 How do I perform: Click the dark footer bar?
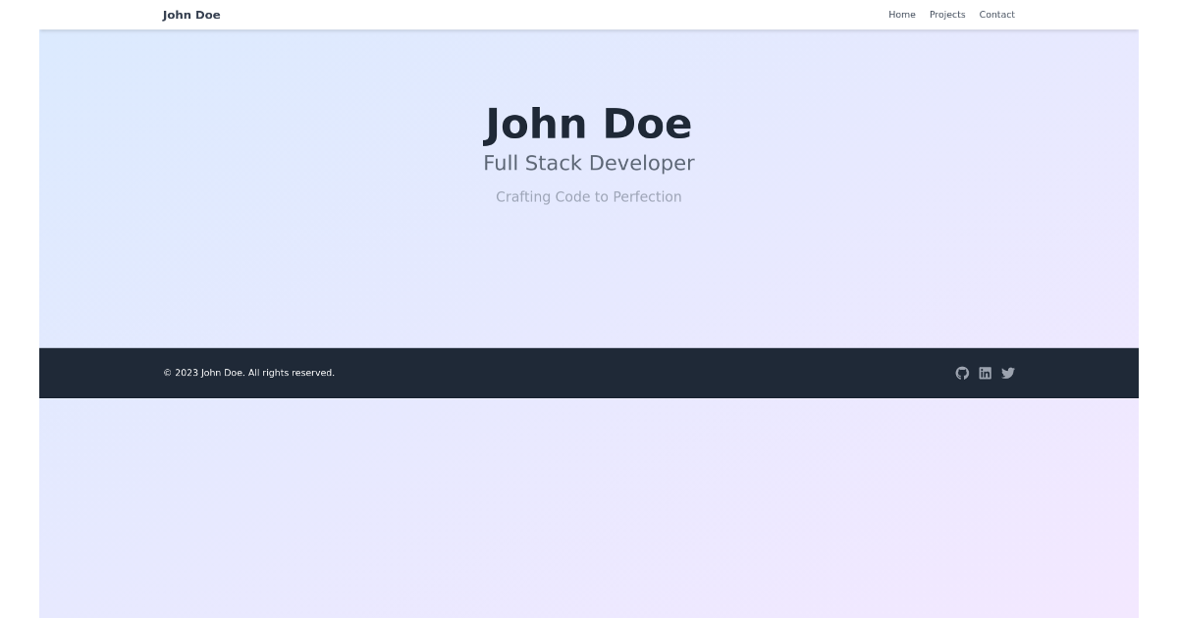tap(589, 373)
